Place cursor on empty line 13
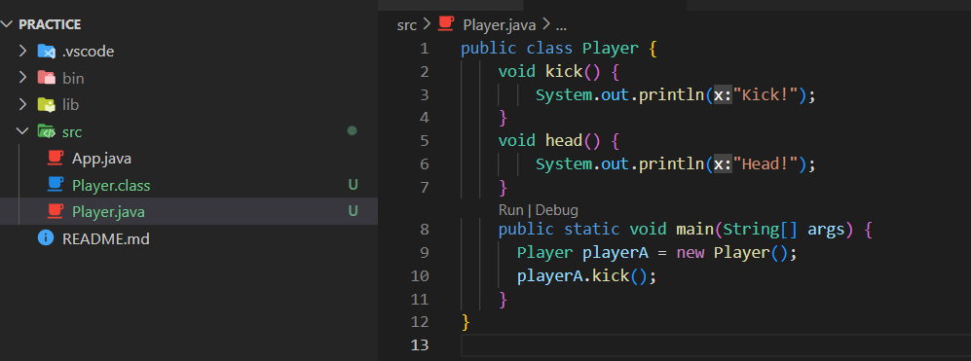The width and height of the screenshot is (971, 361). [715, 344]
